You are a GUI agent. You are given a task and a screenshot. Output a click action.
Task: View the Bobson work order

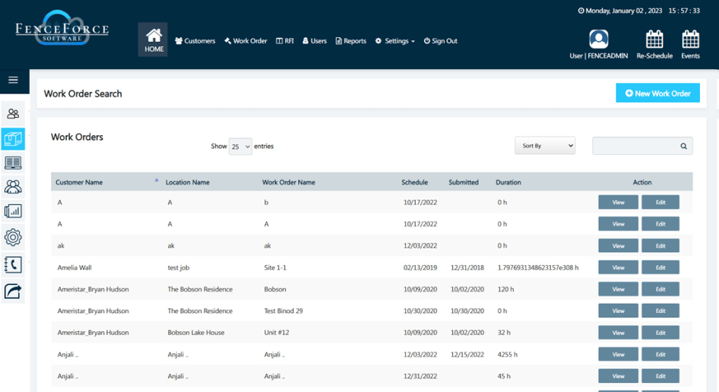[618, 289]
